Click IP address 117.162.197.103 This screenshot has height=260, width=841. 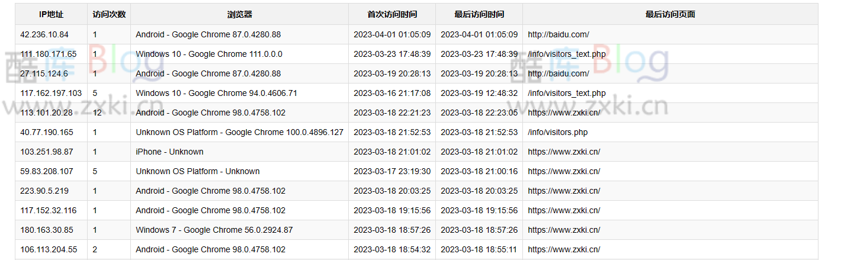(51, 93)
